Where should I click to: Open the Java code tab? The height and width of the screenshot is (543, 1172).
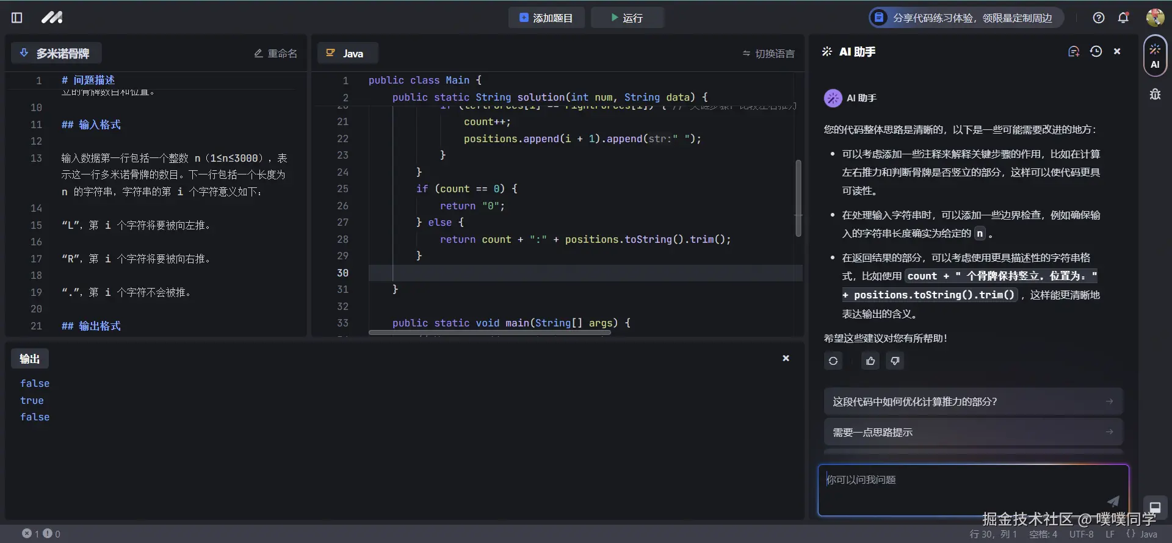347,53
